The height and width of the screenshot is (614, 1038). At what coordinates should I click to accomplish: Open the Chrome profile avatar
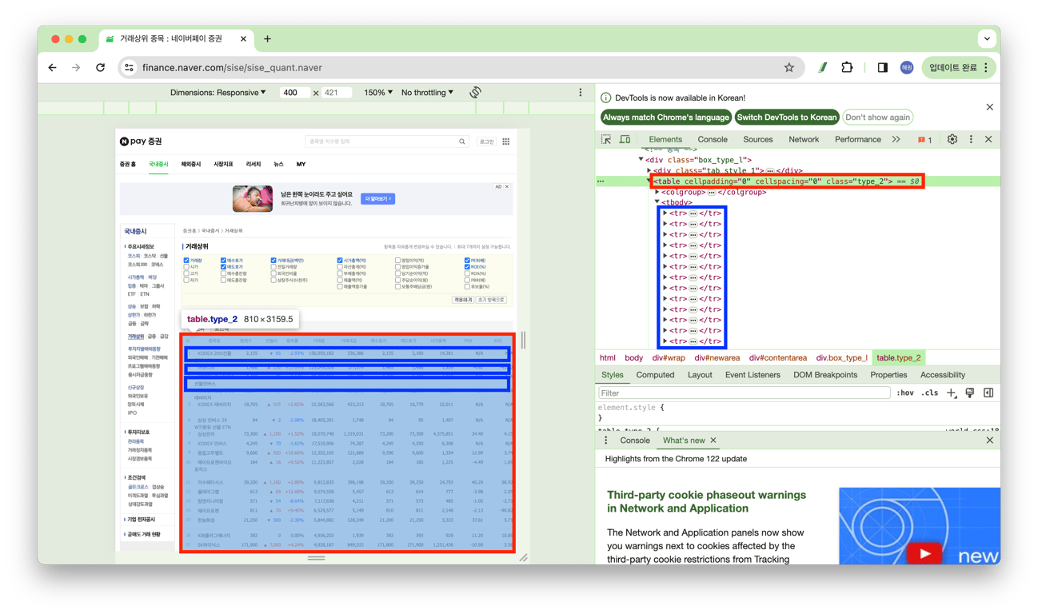pos(907,68)
